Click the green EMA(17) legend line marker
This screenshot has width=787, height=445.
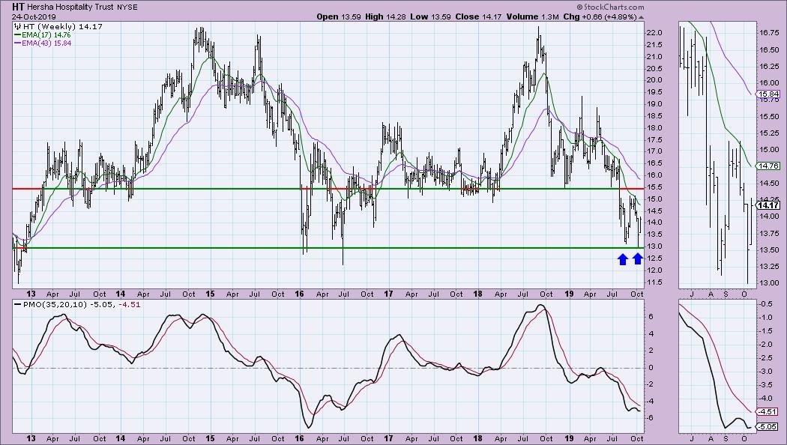17,35
